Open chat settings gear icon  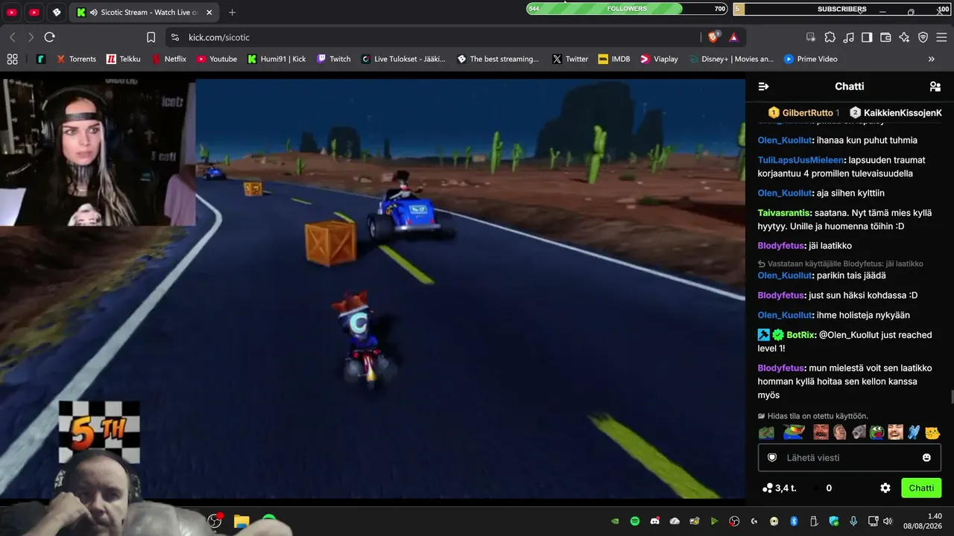(x=885, y=488)
